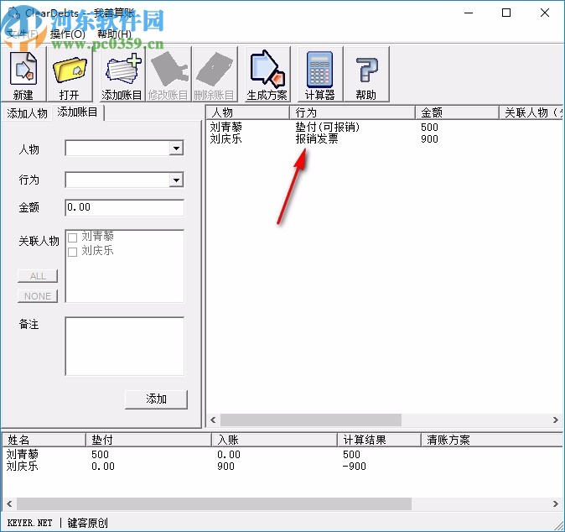The image size is (565, 532).
Task: Click the 新建 (New) toolbar icon
Action: [x=23, y=75]
